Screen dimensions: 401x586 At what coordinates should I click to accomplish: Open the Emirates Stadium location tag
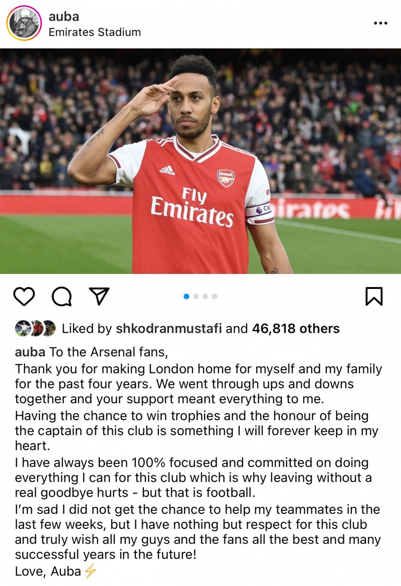(x=94, y=32)
